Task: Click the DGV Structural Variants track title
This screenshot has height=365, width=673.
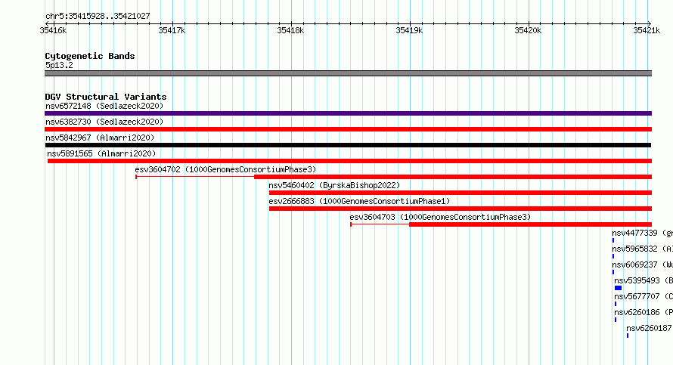Action: 106,97
